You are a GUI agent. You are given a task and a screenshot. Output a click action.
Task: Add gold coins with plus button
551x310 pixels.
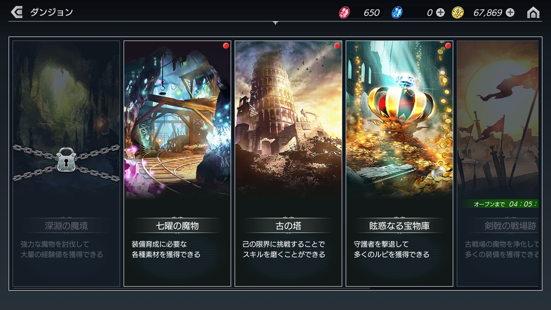pyautogui.click(x=510, y=12)
